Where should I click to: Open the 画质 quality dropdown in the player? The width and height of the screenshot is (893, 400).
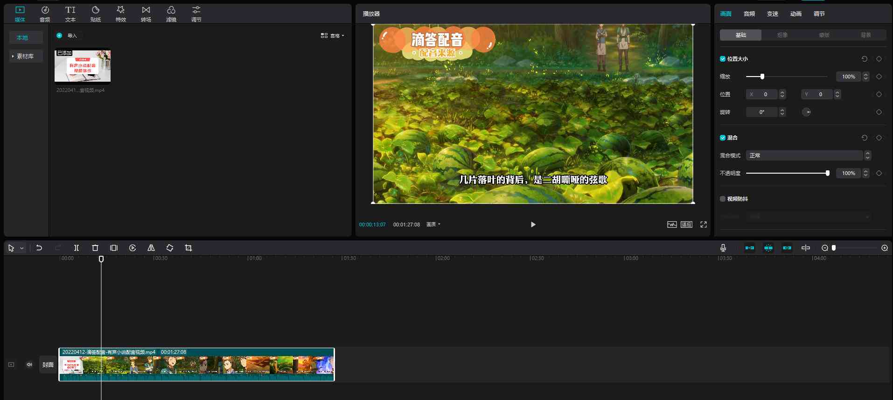tap(433, 225)
